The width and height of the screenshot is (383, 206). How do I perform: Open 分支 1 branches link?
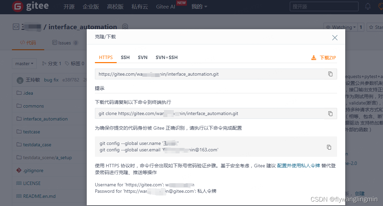point(52,63)
